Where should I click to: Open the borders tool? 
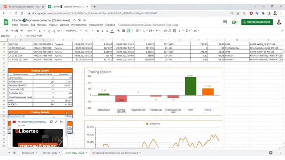pyautogui.click(x=123, y=31)
